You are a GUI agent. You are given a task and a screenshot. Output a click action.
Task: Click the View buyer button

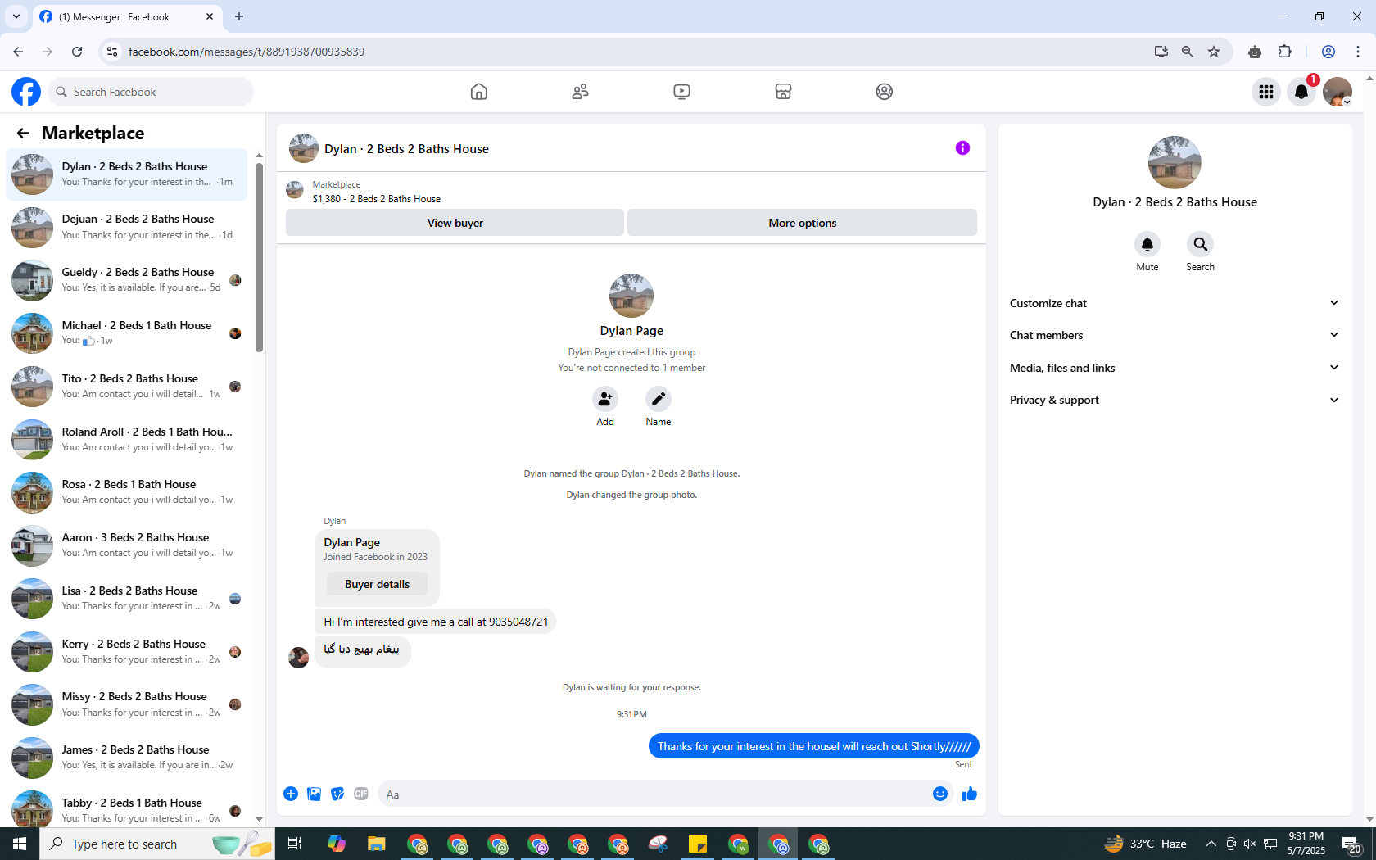click(455, 223)
